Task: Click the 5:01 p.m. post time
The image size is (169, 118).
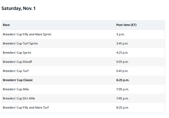Action: coord(122,62)
